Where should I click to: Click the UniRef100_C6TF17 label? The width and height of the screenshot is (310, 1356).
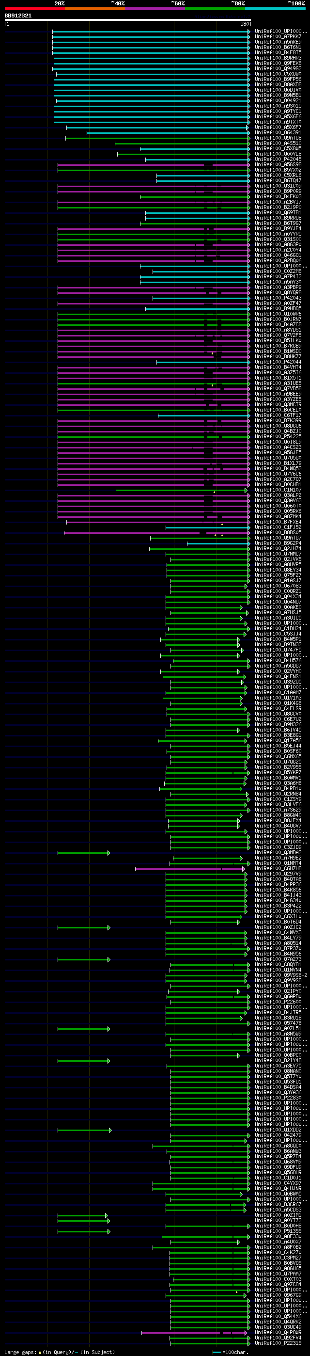point(279,415)
